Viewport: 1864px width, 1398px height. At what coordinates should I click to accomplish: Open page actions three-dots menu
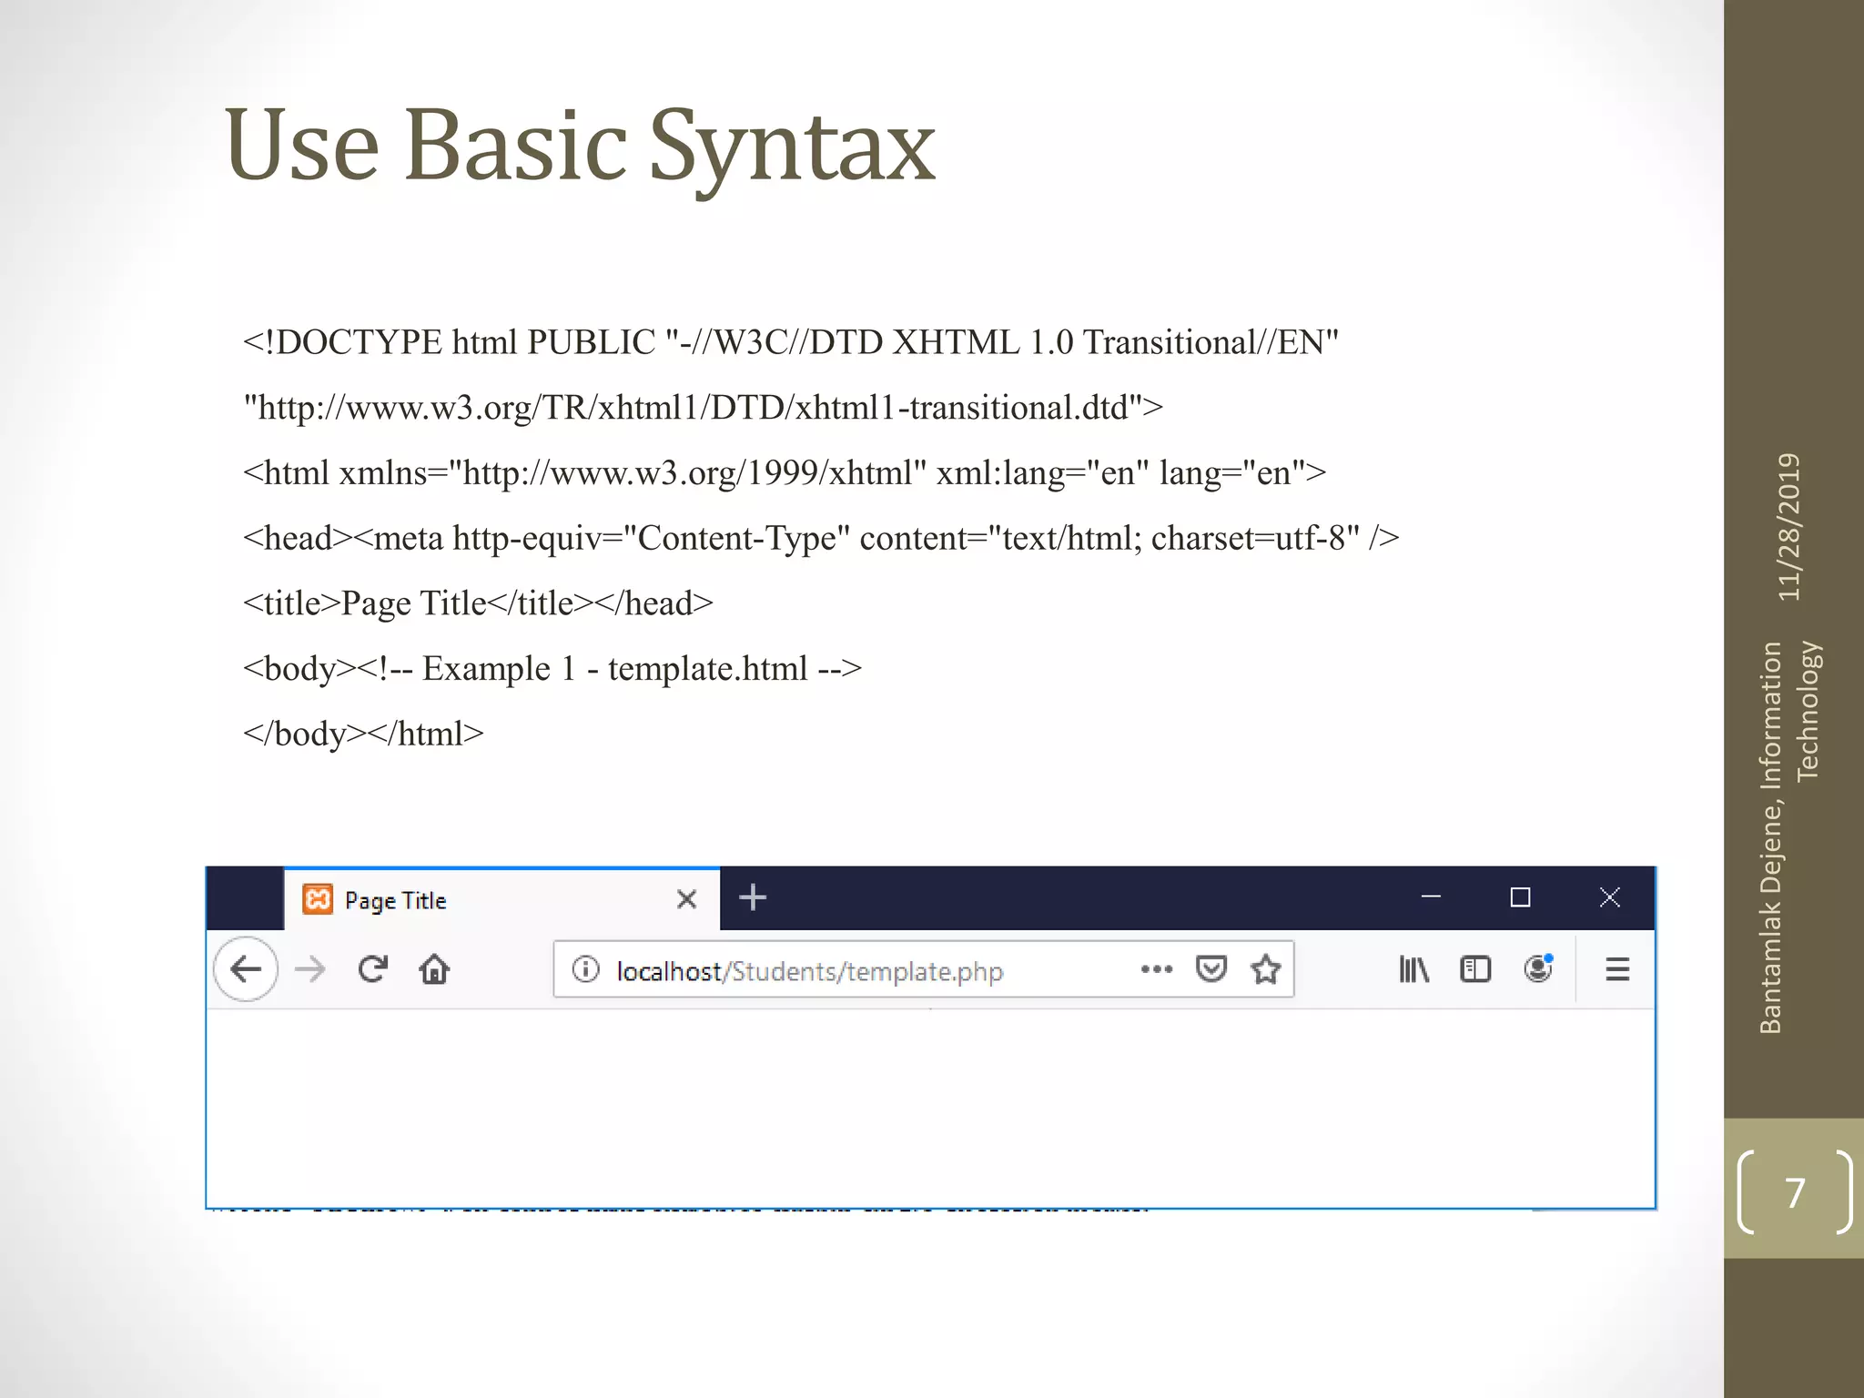pos(1156,969)
